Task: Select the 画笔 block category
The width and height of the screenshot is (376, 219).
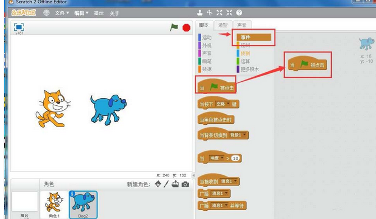Action: pyautogui.click(x=205, y=61)
